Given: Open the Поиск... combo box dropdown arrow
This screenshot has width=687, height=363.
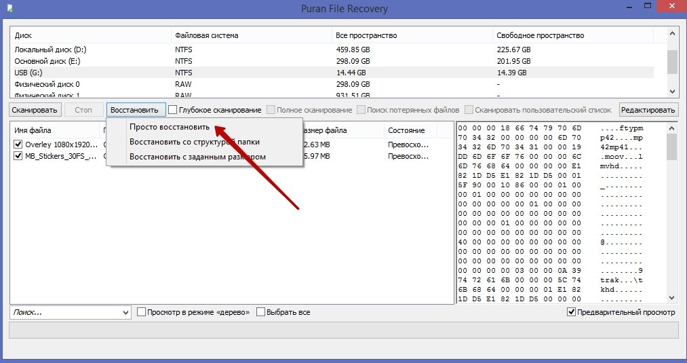Looking at the screenshot, I should click(125, 313).
